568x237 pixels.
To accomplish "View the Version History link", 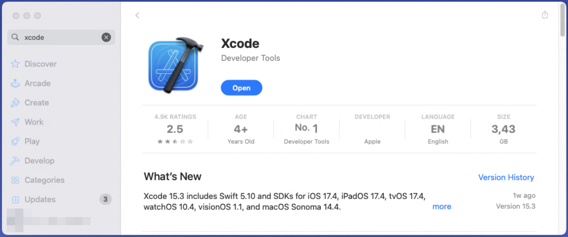I will (x=506, y=177).
